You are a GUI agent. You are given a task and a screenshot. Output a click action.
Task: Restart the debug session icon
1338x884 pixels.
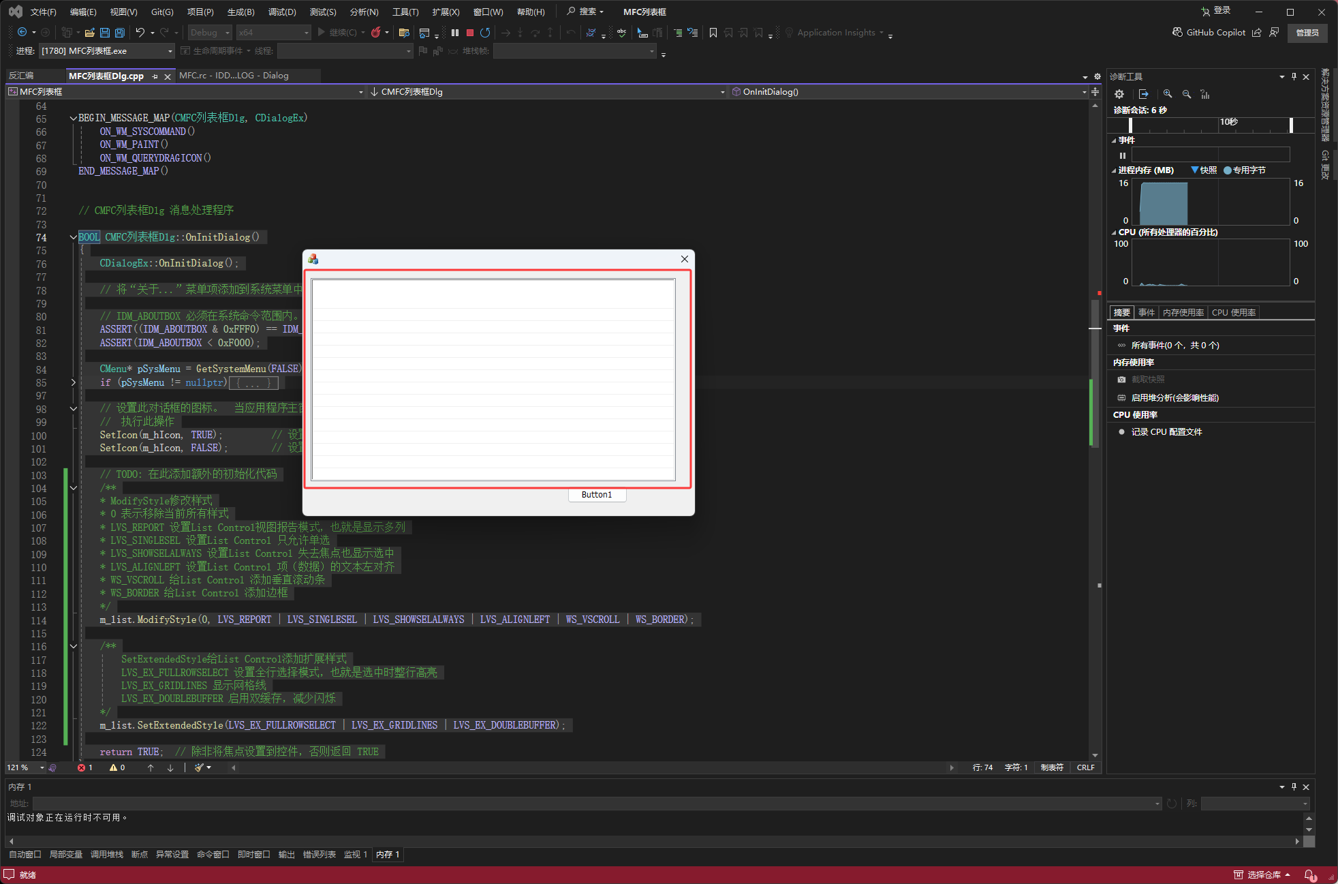click(485, 33)
